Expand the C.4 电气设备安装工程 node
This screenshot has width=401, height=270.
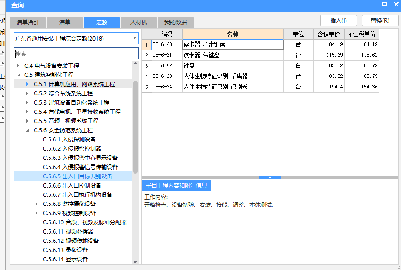(x=18, y=66)
